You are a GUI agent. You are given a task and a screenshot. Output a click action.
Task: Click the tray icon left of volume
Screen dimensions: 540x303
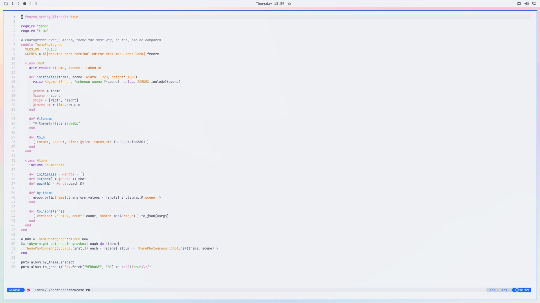pos(519,4)
